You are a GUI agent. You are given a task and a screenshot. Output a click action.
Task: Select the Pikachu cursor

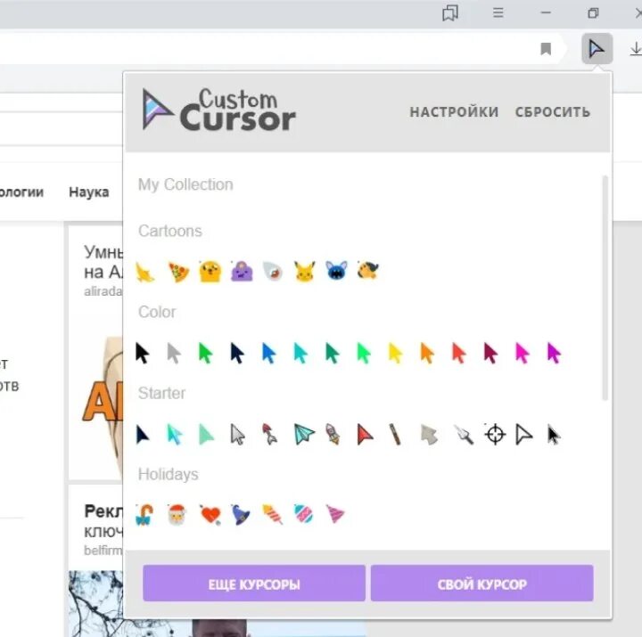coord(305,271)
